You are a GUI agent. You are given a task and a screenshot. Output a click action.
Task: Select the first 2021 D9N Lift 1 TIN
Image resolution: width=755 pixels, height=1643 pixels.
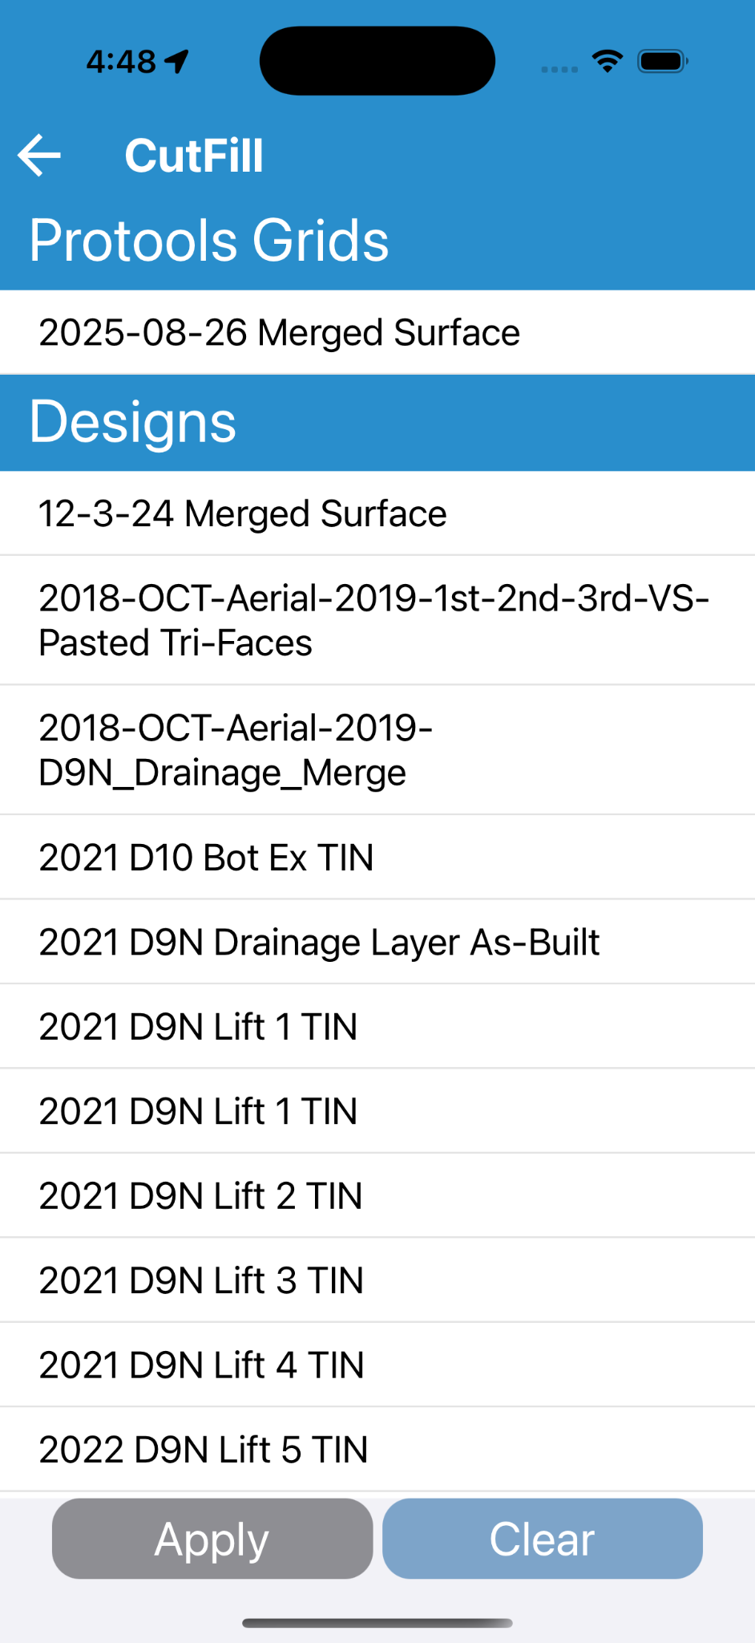(377, 1026)
